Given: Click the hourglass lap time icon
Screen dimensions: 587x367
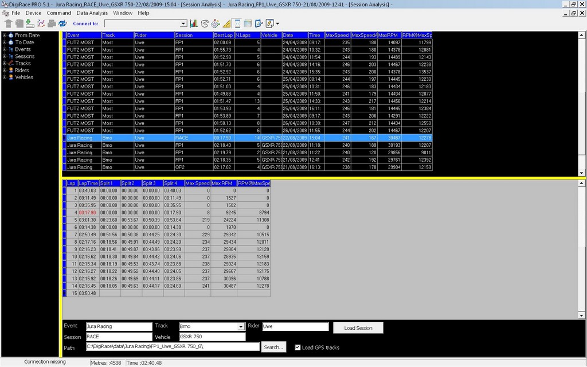Looking at the screenshot, I should (237, 24).
